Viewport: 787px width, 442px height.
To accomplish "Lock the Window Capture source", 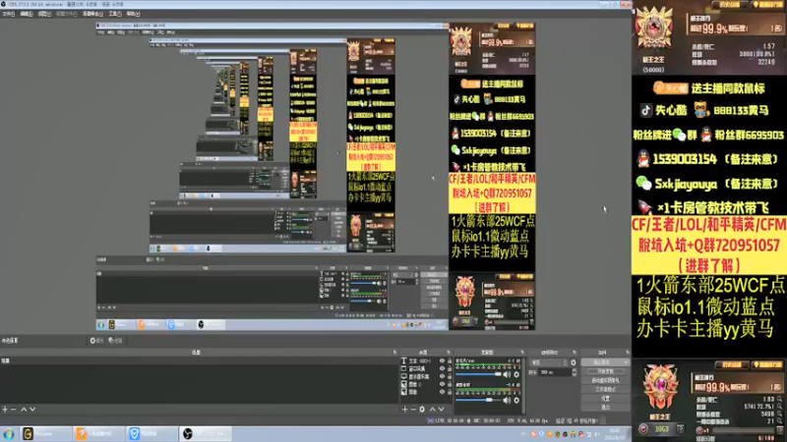I will 450,369.
